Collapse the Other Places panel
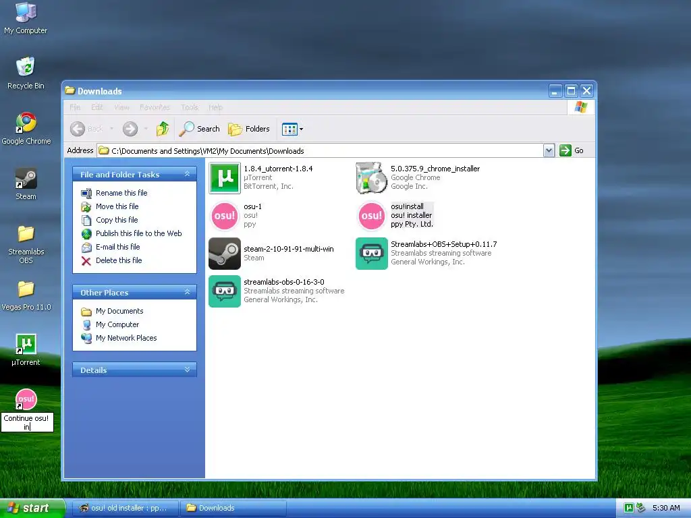This screenshot has height=518, width=691. (188, 292)
